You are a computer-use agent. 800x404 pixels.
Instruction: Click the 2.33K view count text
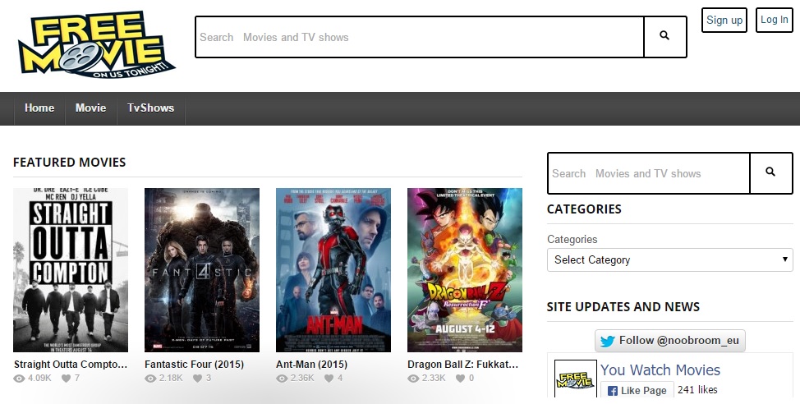coord(434,379)
